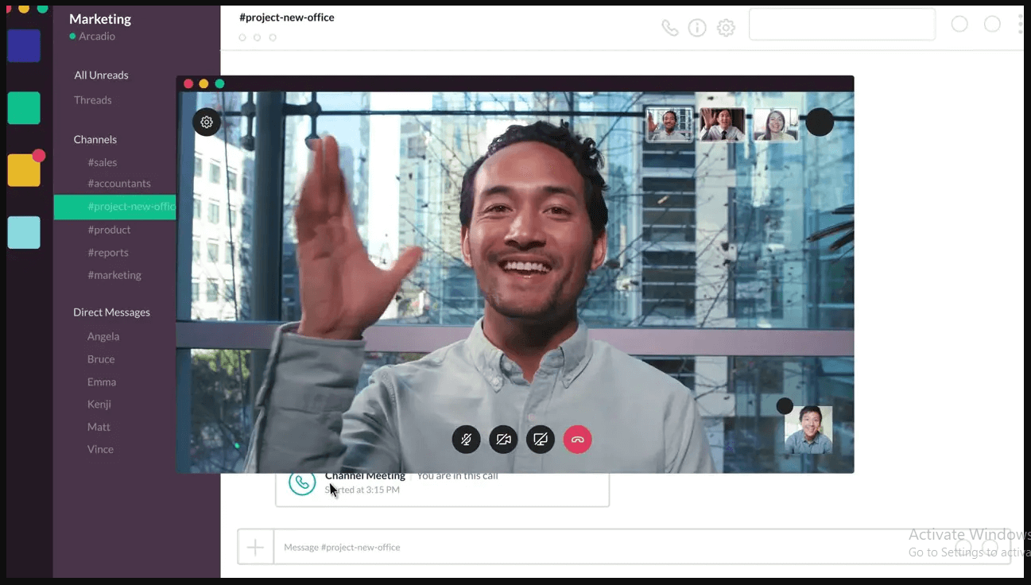
Task: Click the plus attachment button beside message box
Action: point(255,548)
